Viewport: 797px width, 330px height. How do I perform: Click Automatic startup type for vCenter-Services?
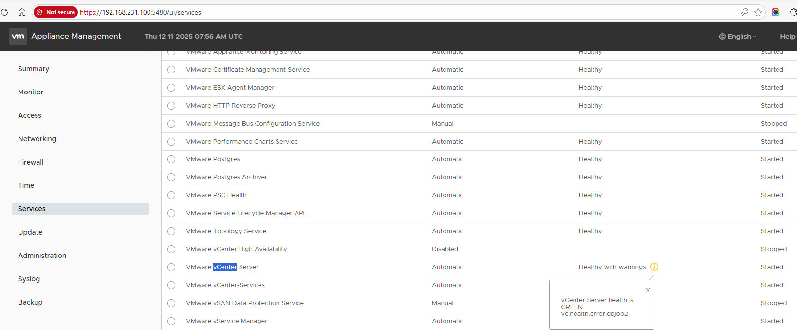[x=447, y=285]
